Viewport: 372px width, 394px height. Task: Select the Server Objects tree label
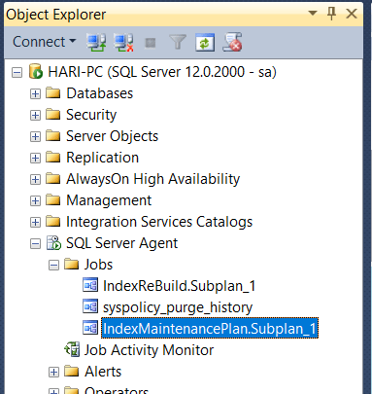click(112, 136)
